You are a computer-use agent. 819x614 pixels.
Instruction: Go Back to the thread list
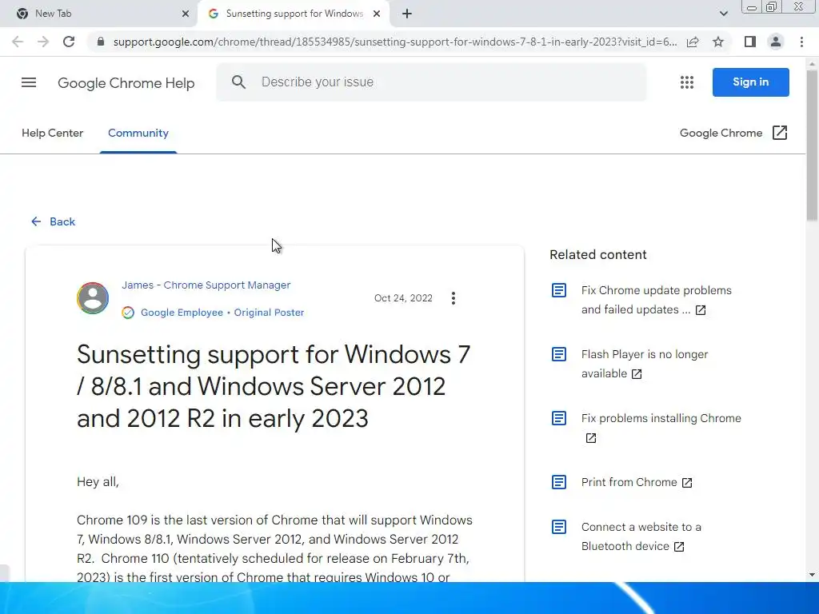(53, 222)
